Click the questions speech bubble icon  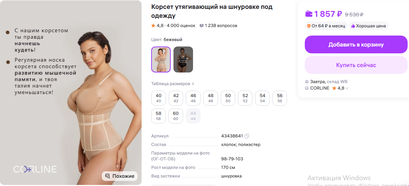point(201,26)
